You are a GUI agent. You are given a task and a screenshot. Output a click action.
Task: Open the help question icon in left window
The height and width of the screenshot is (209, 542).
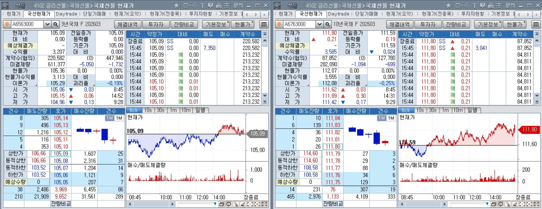(x=210, y=5)
